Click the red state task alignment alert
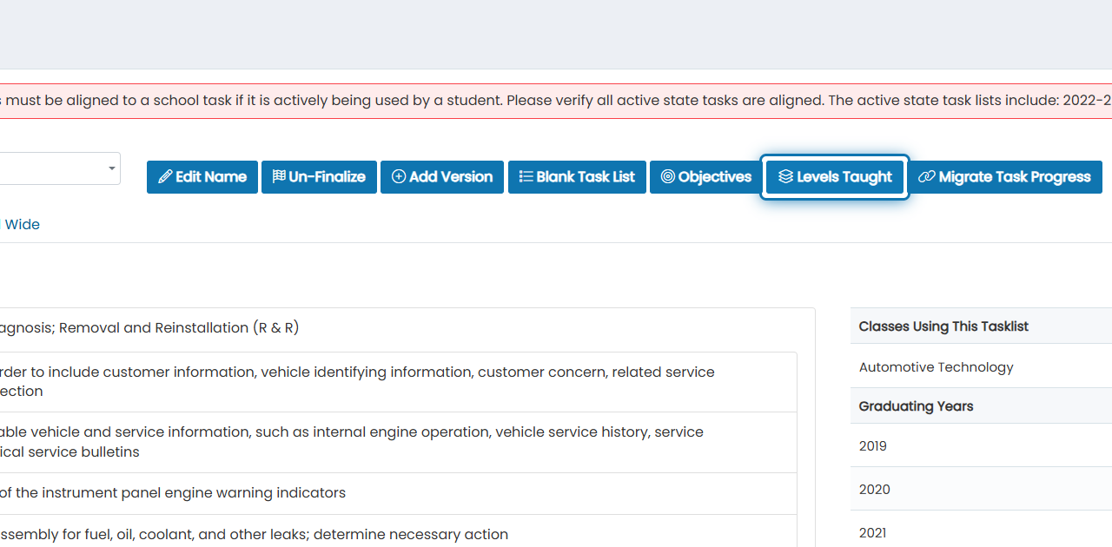This screenshot has width=1112, height=547. tap(556, 101)
